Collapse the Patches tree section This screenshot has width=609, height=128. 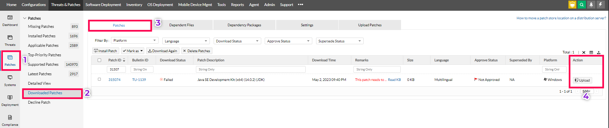pyautogui.click(x=25, y=18)
